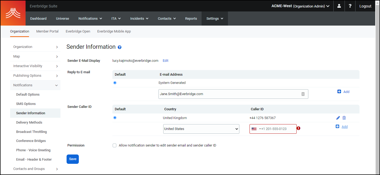Click the question mark help icon in header
The height and width of the screenshot is (175, 380).
click(350, 6)
